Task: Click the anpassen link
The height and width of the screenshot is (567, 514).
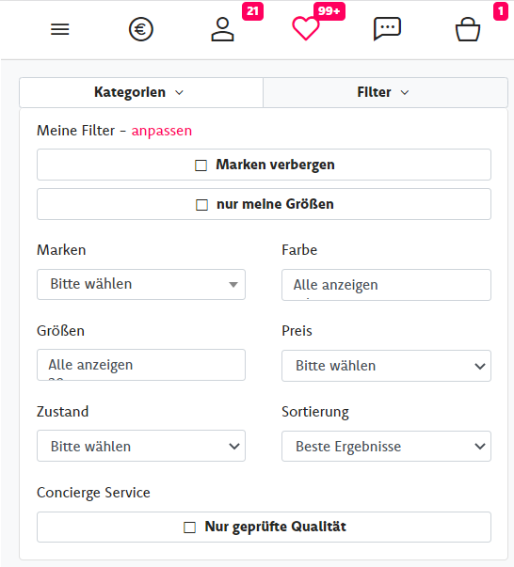Action: (x=161, y=131)
